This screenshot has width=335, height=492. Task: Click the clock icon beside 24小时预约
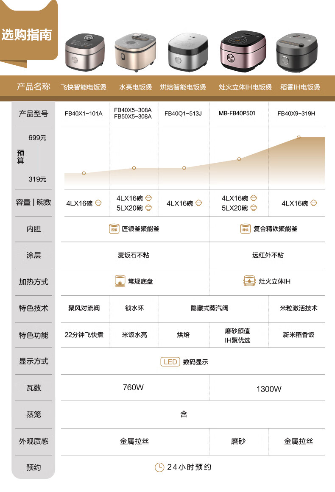(x=159, y=467)
